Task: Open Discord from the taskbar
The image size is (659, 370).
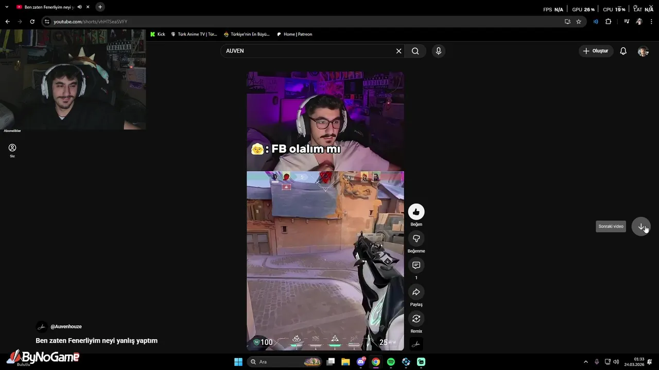Action: coord(361,362)
